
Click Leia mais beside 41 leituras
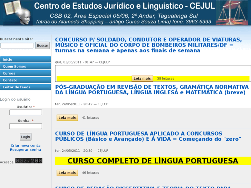[67, 118]
